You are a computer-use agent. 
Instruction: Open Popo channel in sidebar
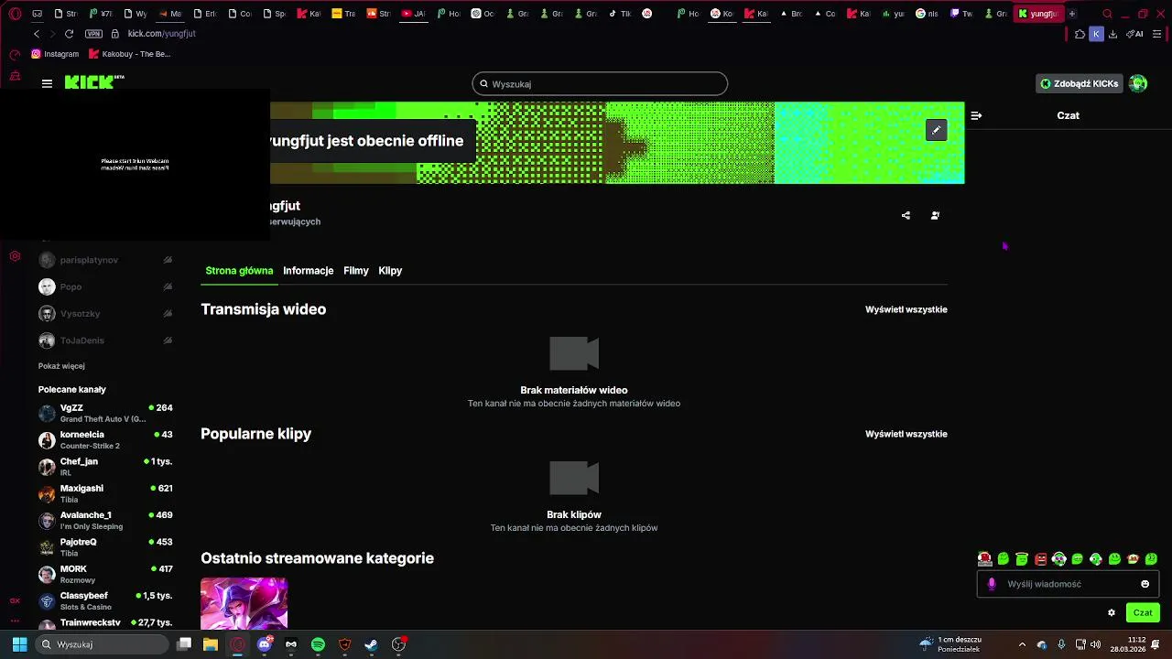[x=105, y=286]
